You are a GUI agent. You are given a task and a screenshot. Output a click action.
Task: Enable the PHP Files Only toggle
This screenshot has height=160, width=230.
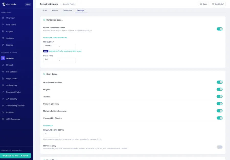[219, 147]
